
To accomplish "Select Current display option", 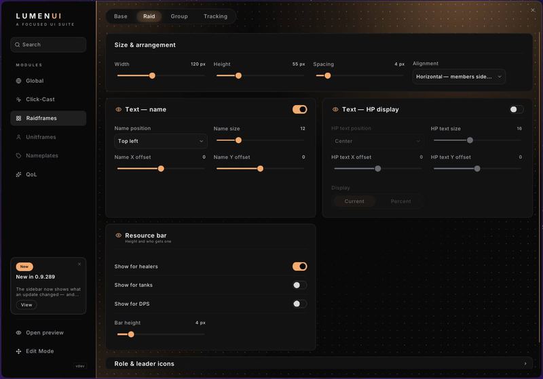I will click(354, 201).
